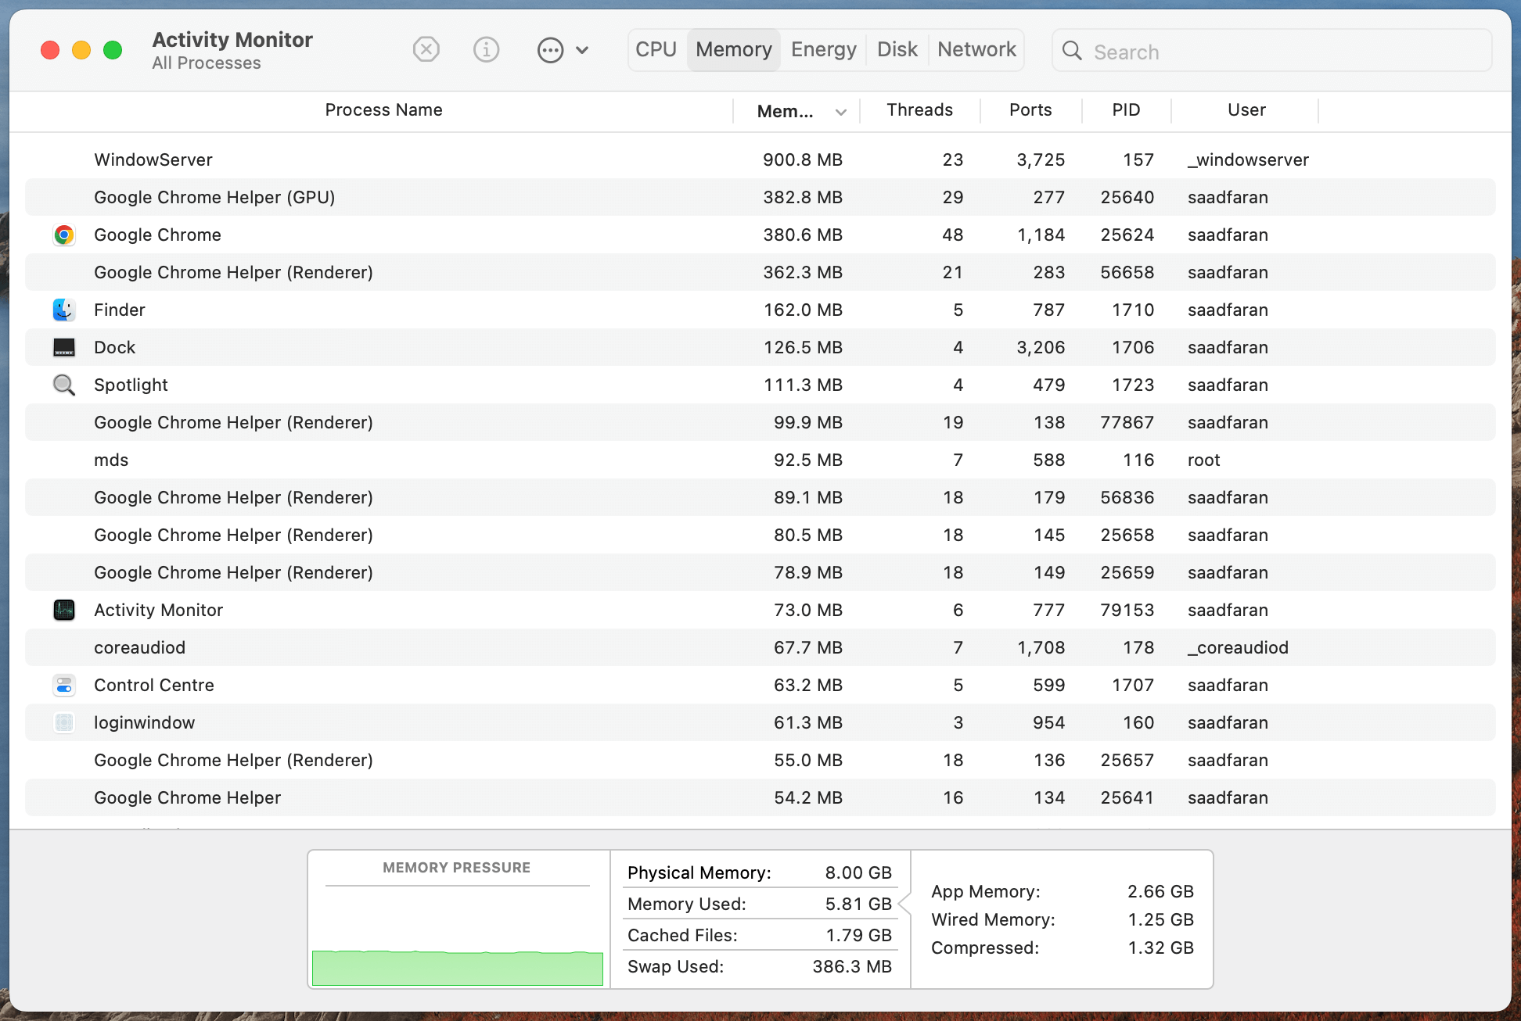This screenshot has width=1521, height=1021.
Task: Select the WindowServer process row
Action: (760, 159)
